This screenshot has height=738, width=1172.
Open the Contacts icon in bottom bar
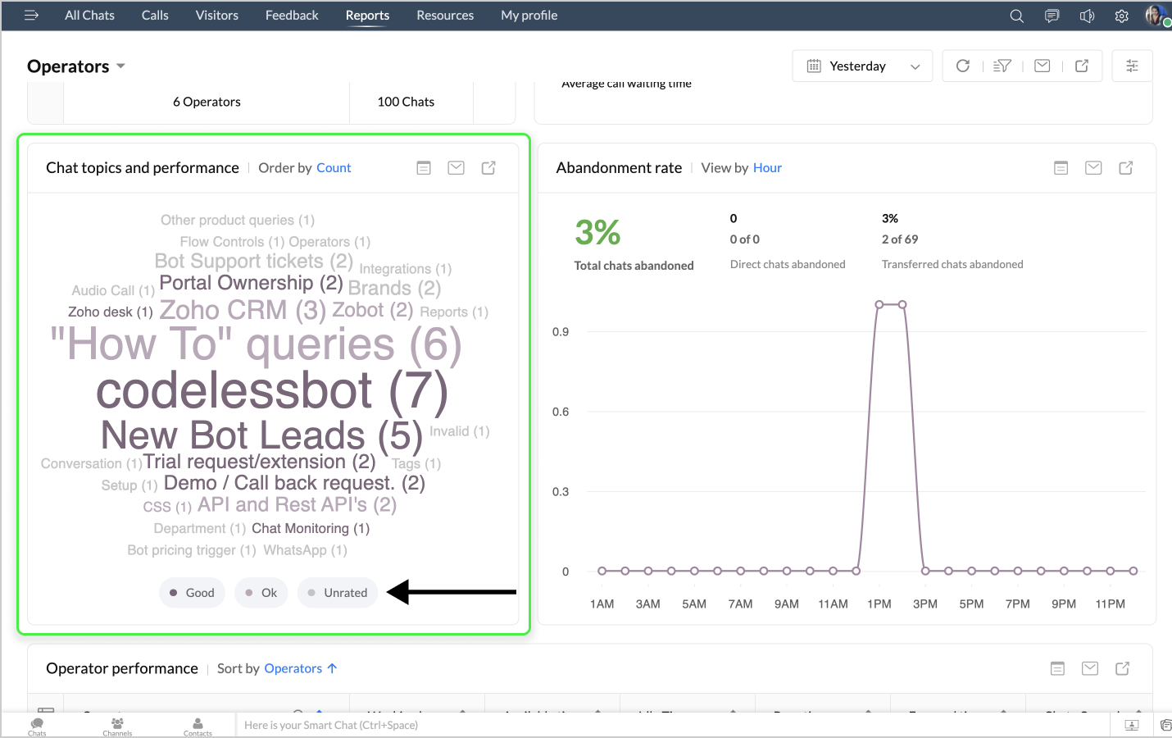click(198, 727)
